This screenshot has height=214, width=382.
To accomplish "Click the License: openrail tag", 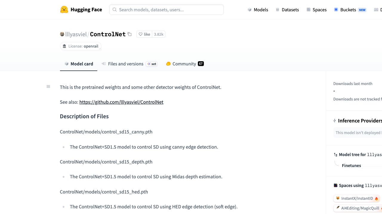I will (x=81, y=46).
